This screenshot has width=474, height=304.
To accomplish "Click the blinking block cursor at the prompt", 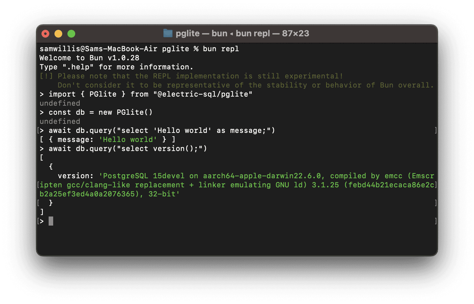I will pos(52,221).
